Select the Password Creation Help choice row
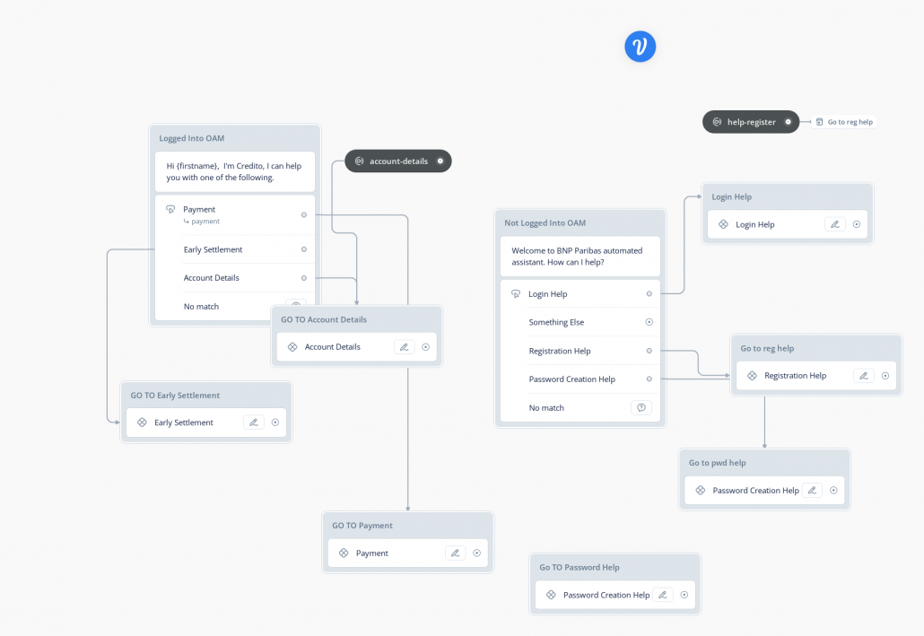924x636 pixels. tap(580, 379)
